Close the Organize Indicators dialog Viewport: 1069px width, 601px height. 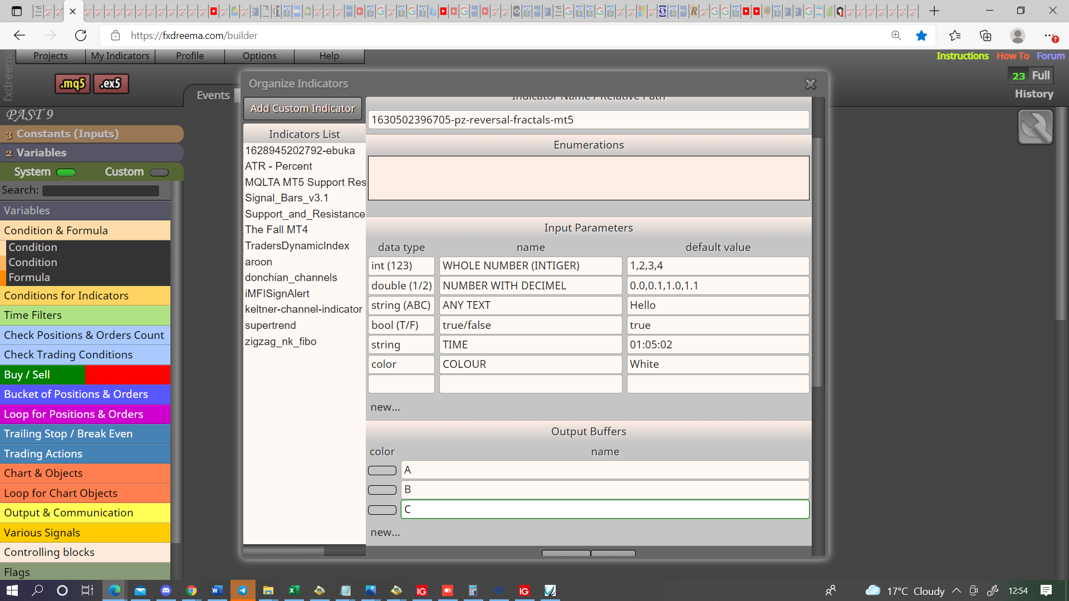(810, 84)
